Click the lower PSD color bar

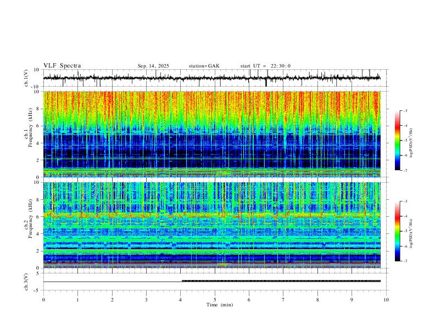click(398, 231)
